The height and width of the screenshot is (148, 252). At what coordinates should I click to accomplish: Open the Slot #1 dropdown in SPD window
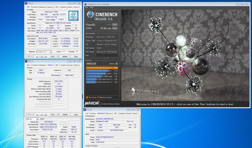pyautogui.click(x=32, y=119)
